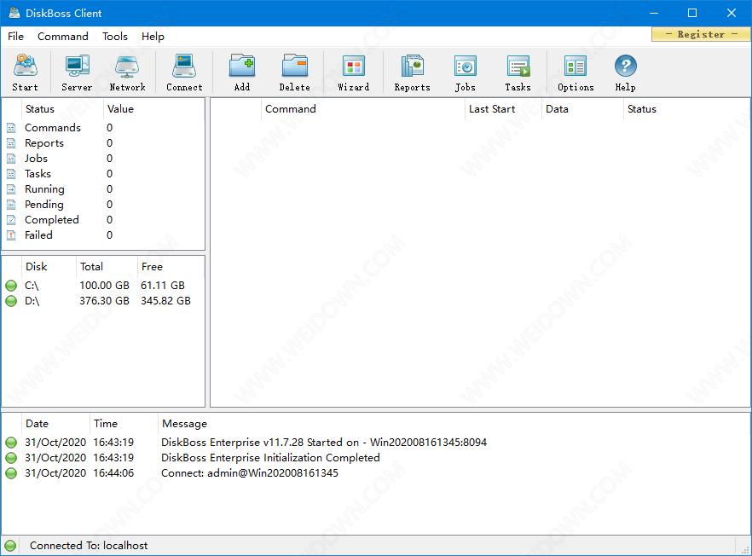Click the icon beside Jobs status row

click(x=11, y=159)
